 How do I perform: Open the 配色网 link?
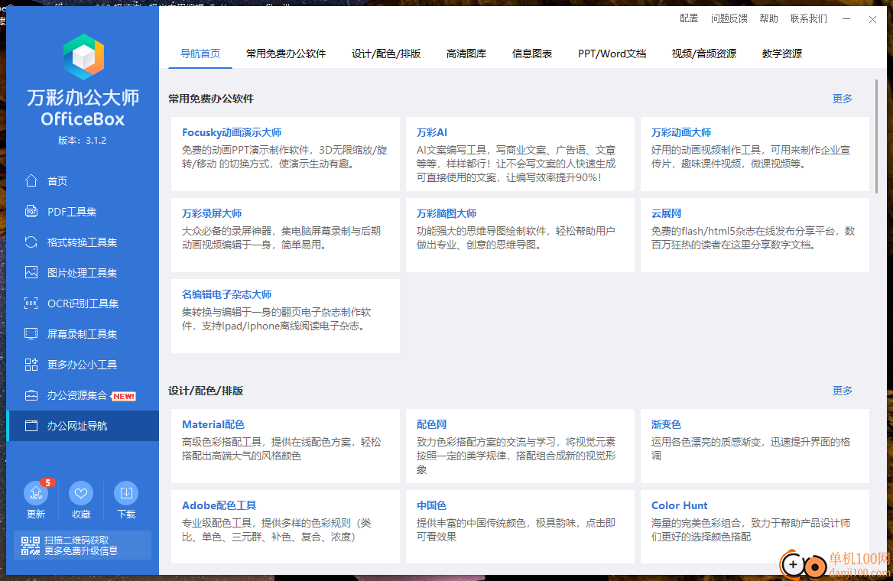click(x=432, y=424)
